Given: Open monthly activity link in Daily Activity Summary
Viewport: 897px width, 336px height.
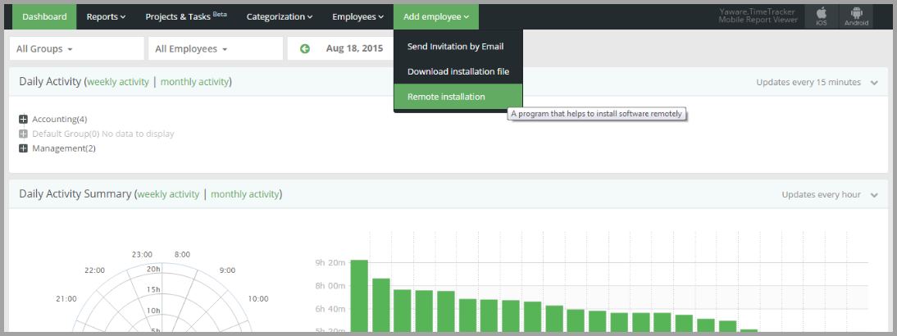Looking at the screenshot, I should click(245, 194).
